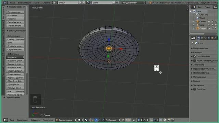Click the World icon in outliner
This screenshot has width=219, height=123.
[197, 18]
